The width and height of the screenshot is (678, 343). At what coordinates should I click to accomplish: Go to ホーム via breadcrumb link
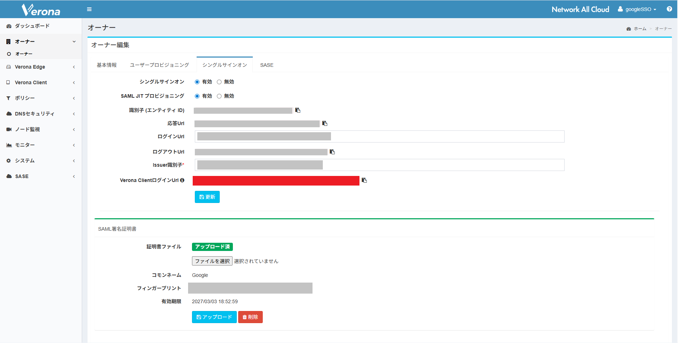pos(640,29)
